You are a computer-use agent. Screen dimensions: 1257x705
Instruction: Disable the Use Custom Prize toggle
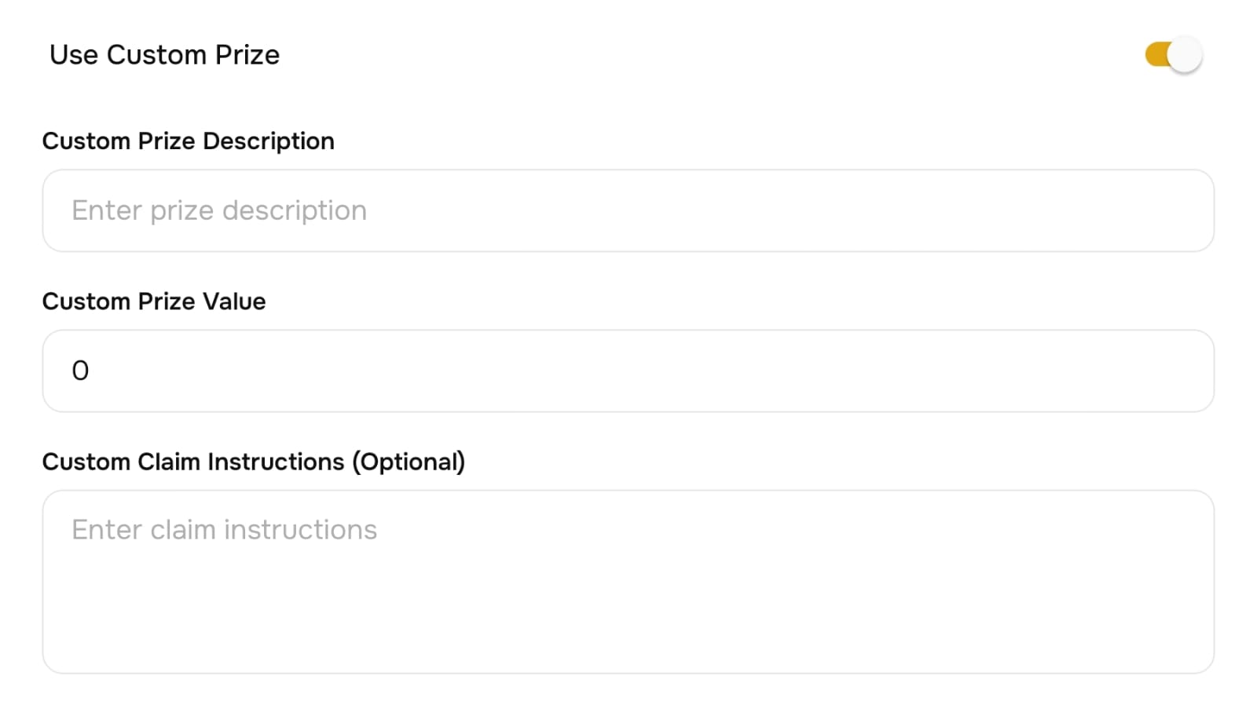tap(1173, 55)
